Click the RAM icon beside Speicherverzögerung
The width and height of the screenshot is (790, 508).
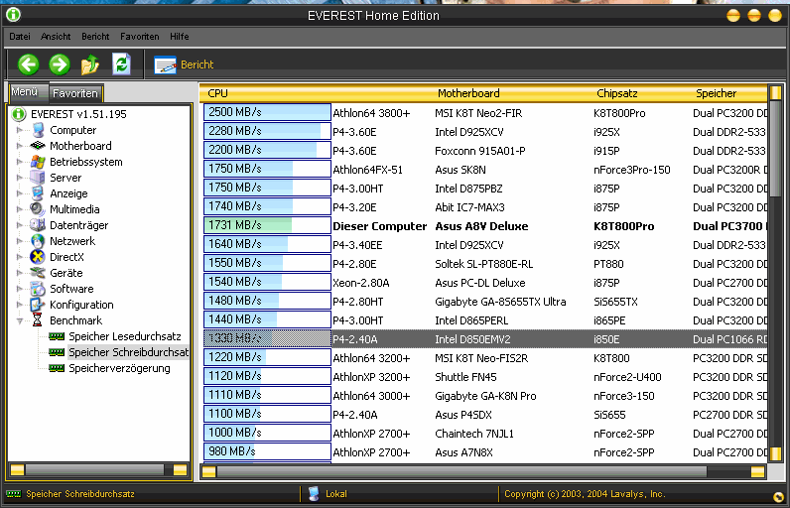[x=57, y=368]
